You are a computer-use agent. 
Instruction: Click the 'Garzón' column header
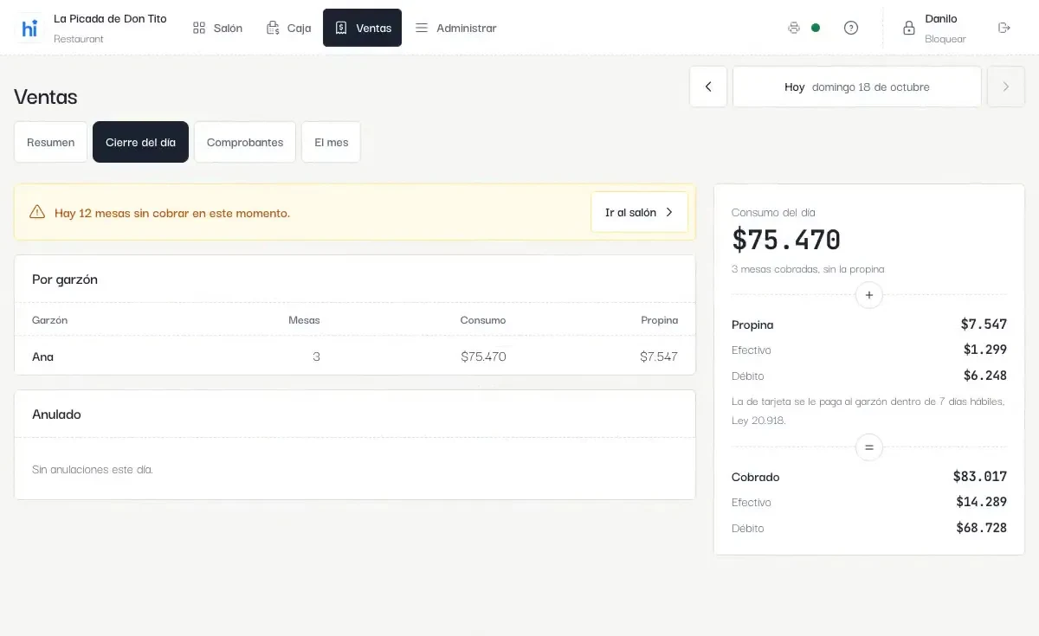[49, 320]
